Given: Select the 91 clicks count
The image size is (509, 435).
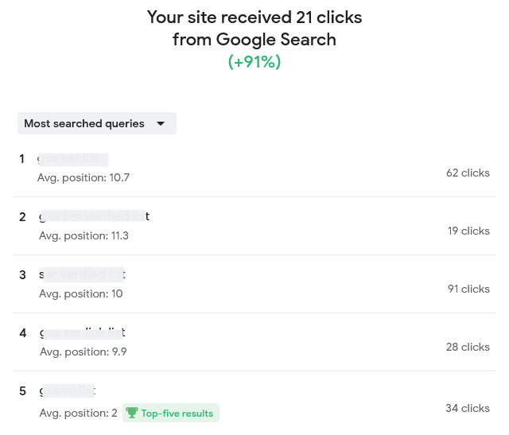Looking at the screenshot, I should click(468, 289).
